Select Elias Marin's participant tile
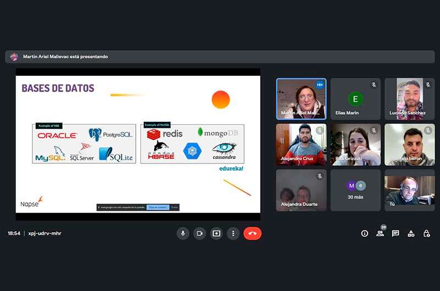The image size is (440, 291). [355, 99]
